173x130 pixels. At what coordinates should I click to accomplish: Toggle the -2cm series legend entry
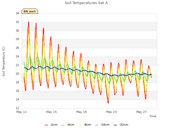point(51,125)
